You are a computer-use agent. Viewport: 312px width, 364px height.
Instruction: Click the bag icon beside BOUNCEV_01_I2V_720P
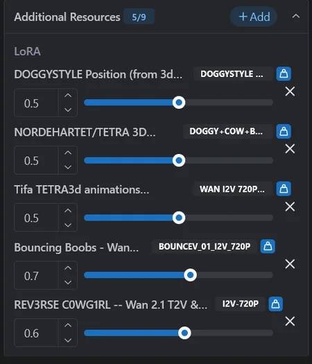pyautogui.click(x=268, y=246)
